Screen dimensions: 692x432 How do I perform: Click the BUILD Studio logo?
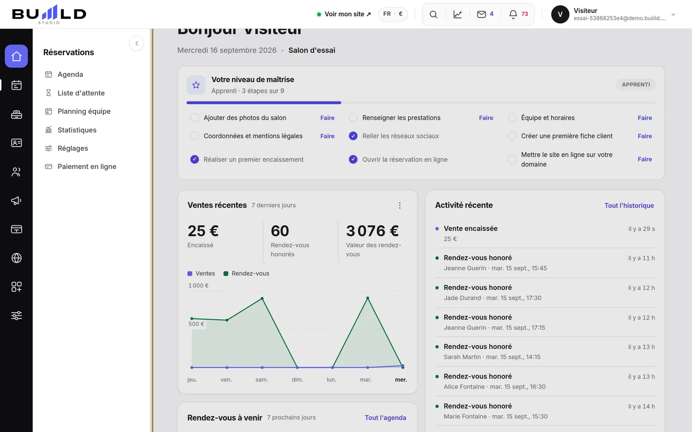click(49, 14)
